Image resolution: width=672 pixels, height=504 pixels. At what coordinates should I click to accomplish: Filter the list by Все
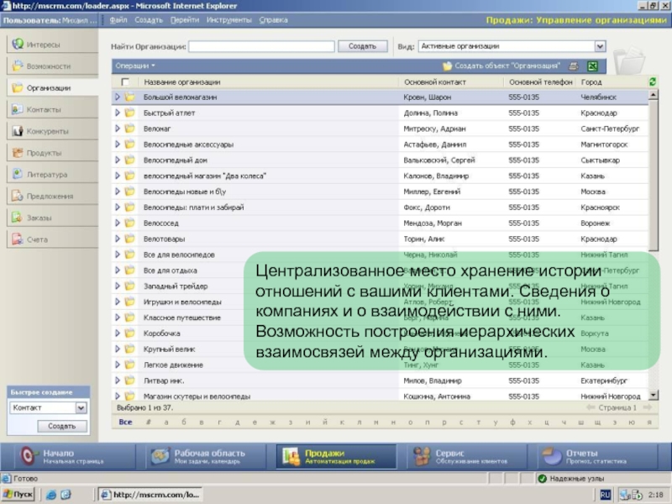click(125, 423)
